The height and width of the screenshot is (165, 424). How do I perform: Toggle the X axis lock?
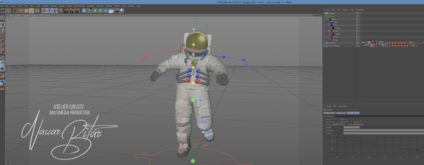[x=44, y=11]
